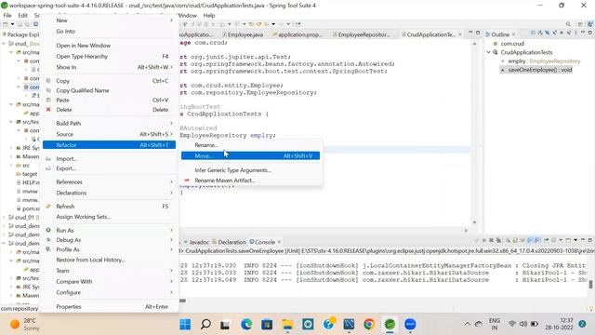Screen dimensions: 595x335
Task: Select Refactor in context menu
Action: (x=109, y=145)
